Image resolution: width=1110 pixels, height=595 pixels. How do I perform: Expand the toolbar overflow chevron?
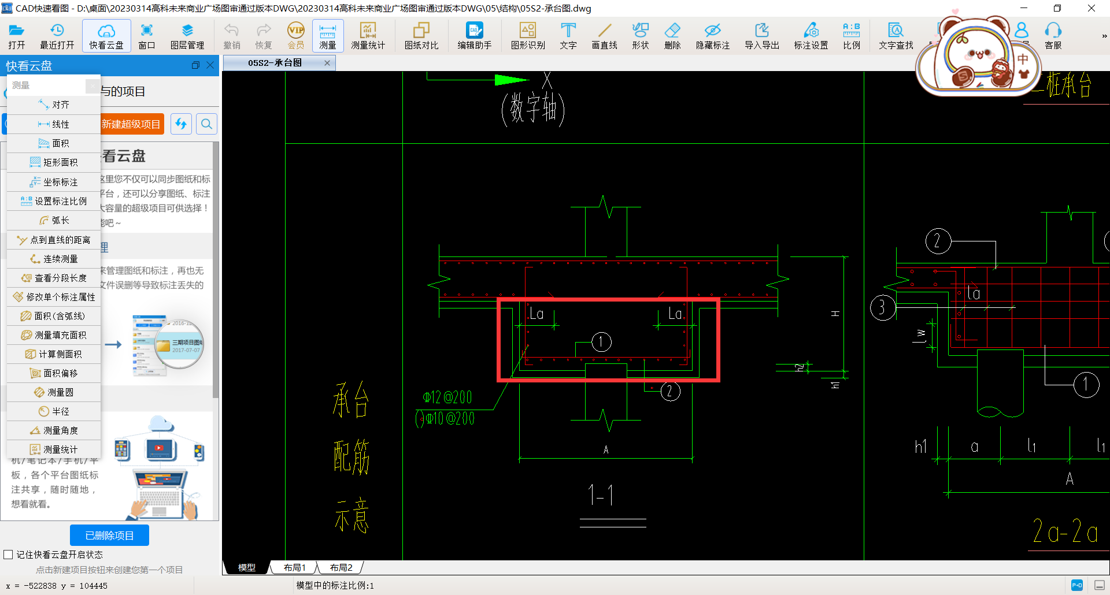pos(1104,36)
